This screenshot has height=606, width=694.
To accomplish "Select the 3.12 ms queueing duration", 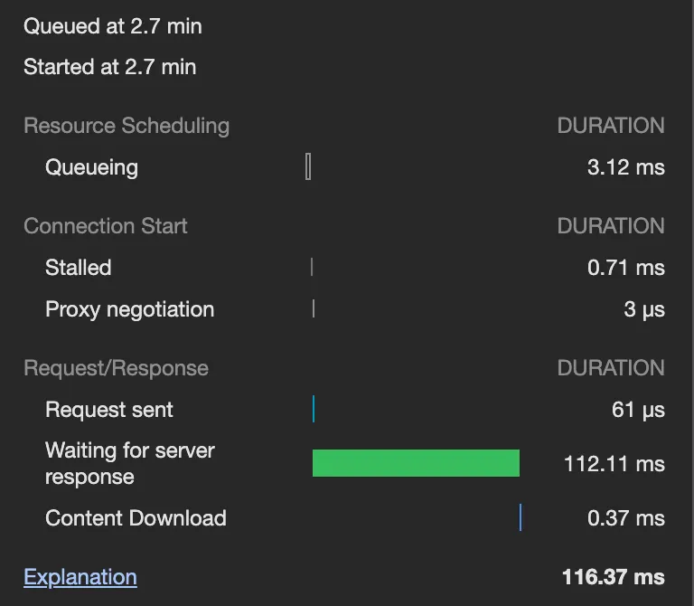I will tap(626, 167).
